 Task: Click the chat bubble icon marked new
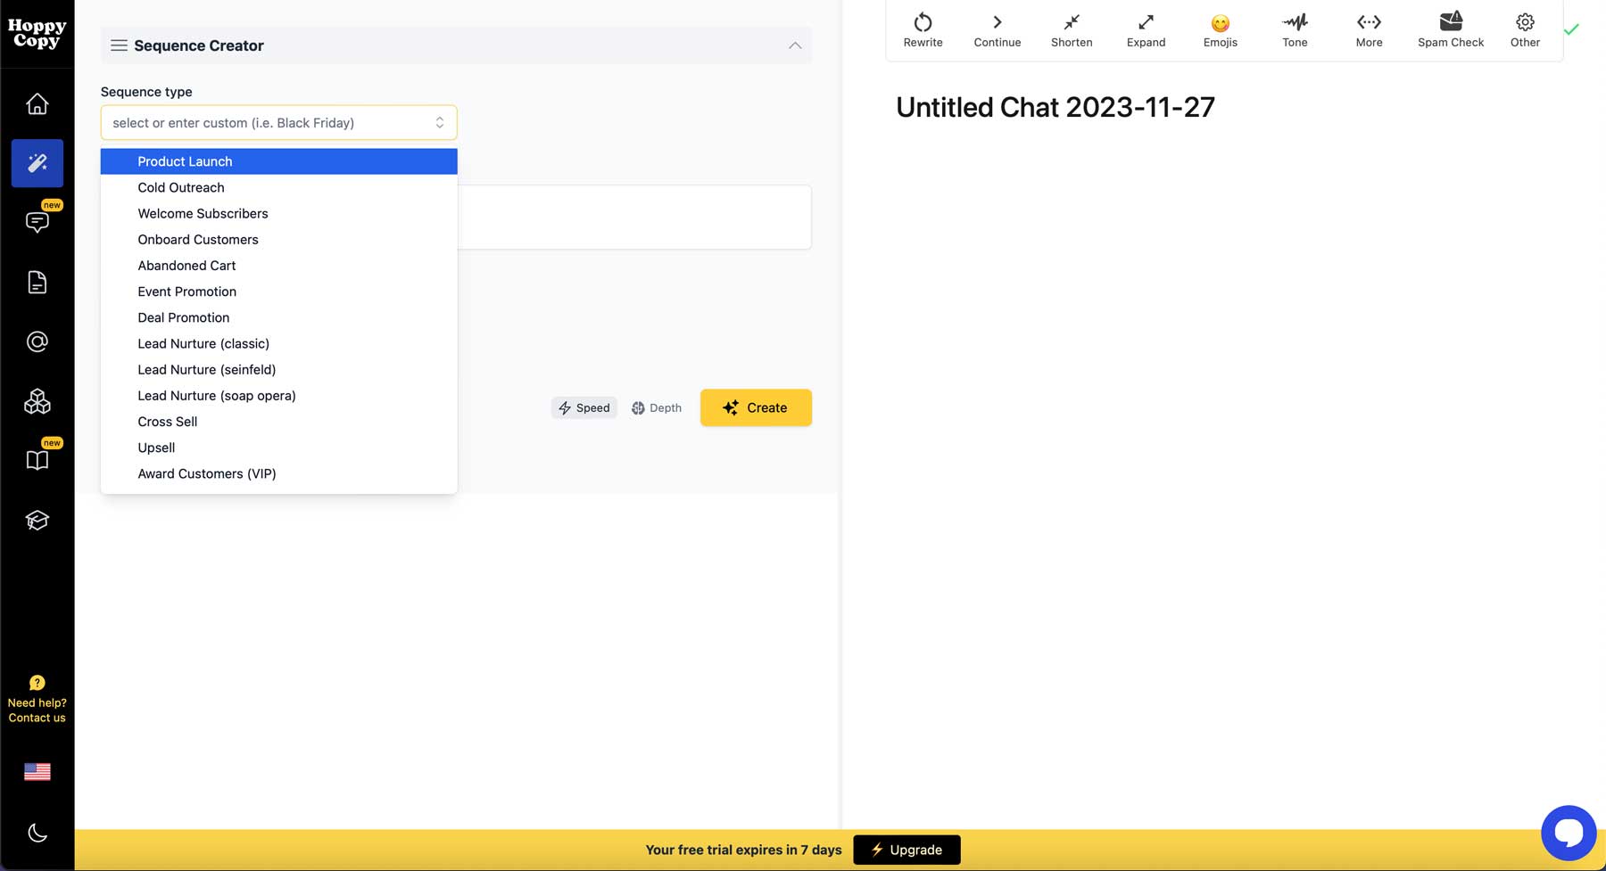(x=37, y=222)
